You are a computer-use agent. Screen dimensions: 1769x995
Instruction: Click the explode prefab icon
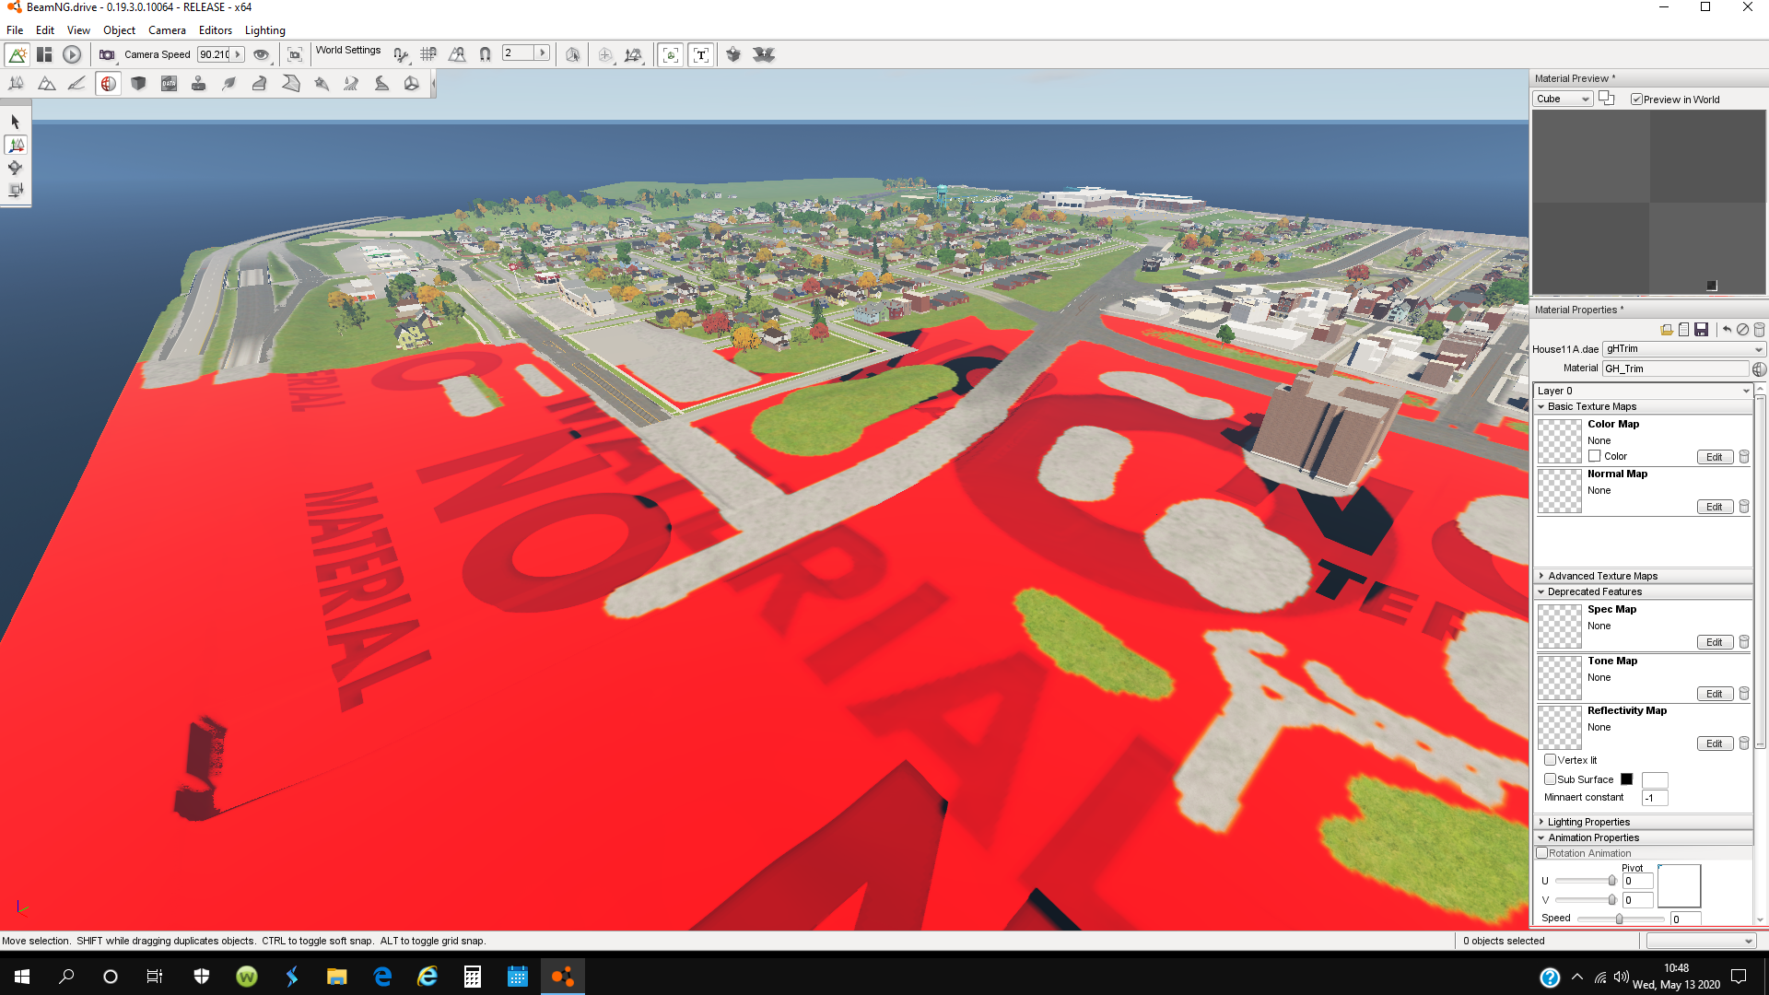point(763,55)
